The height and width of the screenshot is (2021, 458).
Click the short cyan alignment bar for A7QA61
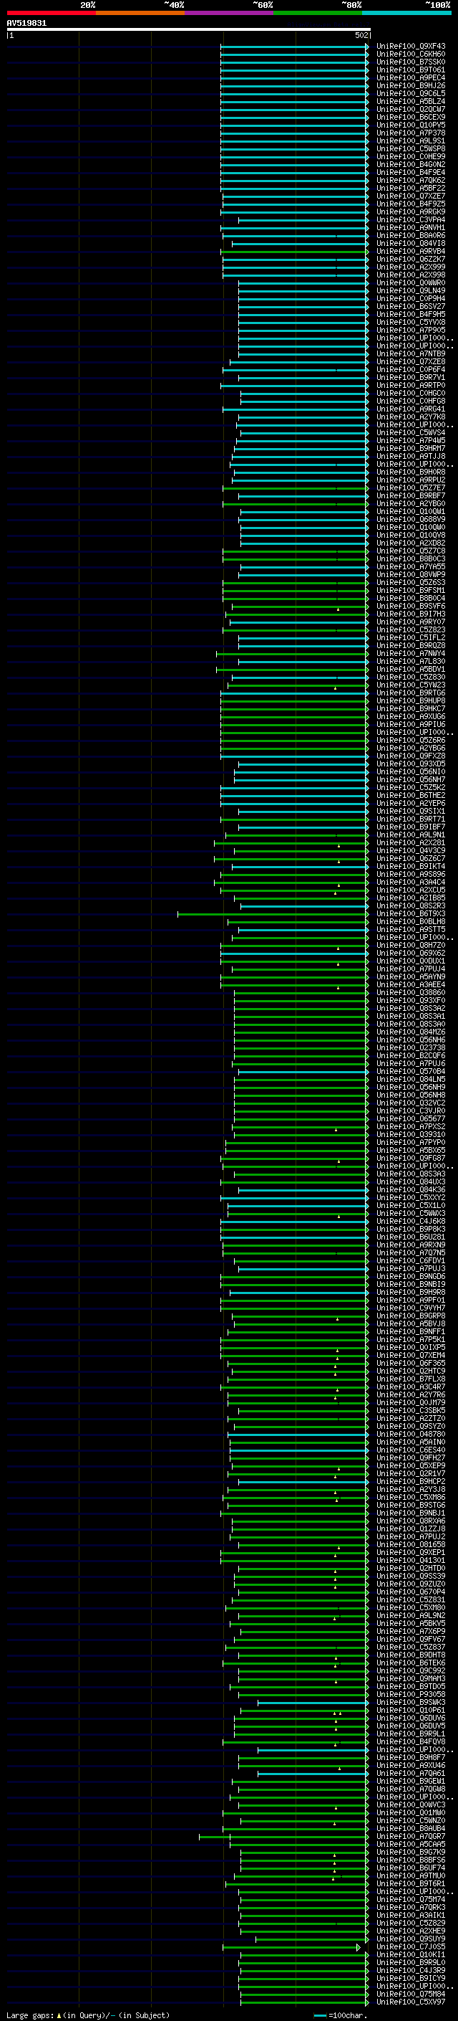click(313, 1773)
